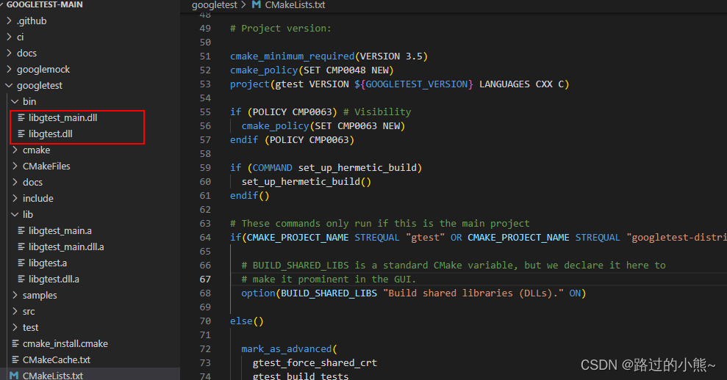Viewport: 727px width, 380px height.
Task: Click line number 53 in the gutter
Action: pos(205,84)
